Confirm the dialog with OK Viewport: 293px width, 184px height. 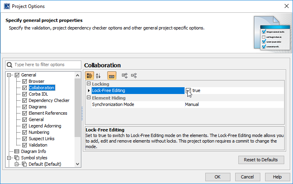(217, 177)
